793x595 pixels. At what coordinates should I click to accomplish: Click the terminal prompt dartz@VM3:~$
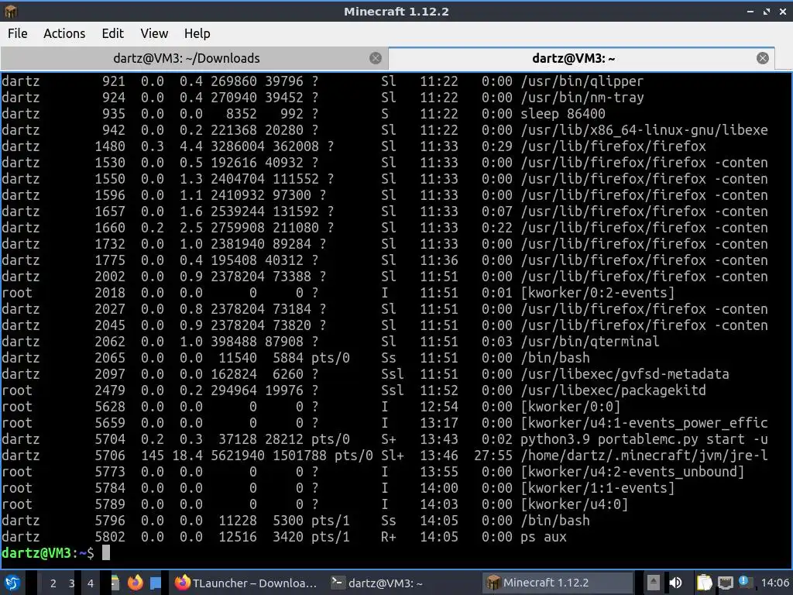47,553
